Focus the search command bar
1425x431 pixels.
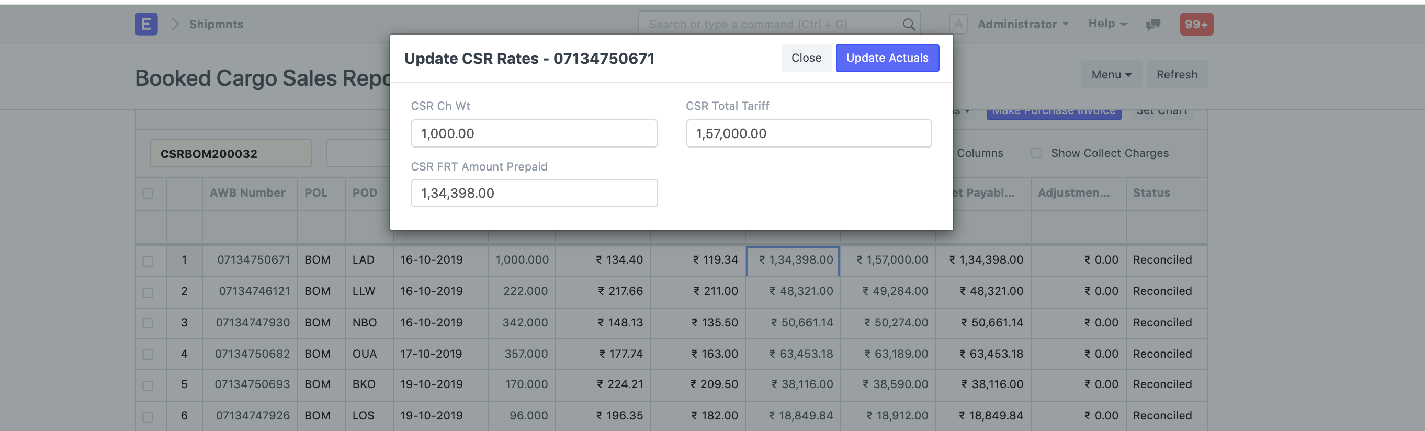coord(778,25)
